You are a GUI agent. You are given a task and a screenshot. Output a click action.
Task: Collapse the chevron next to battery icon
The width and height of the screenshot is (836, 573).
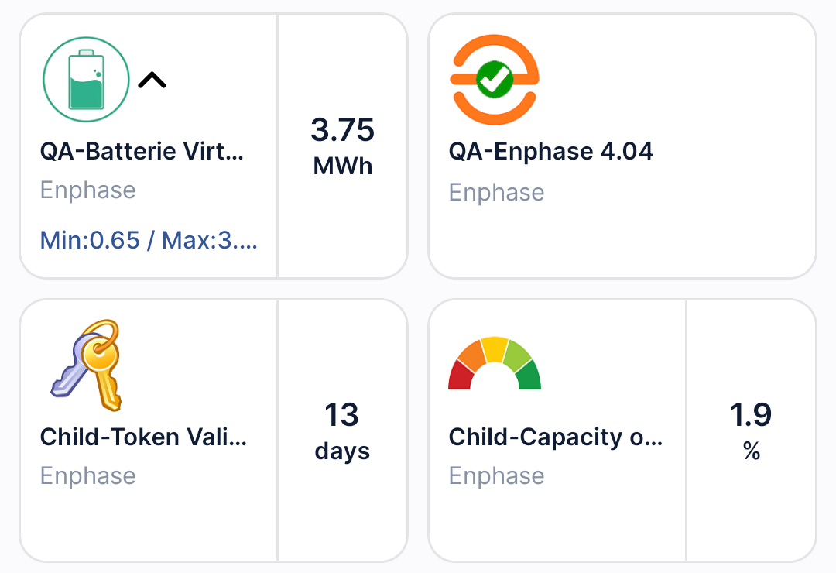[152, 80]
